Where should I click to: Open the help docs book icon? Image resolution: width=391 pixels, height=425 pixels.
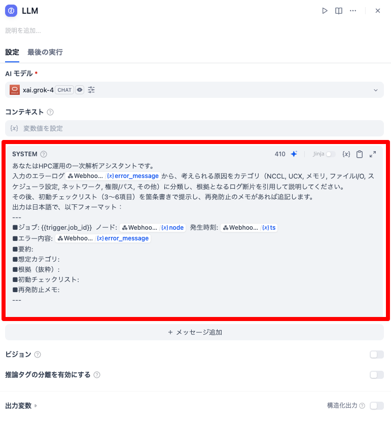[339, 11]
